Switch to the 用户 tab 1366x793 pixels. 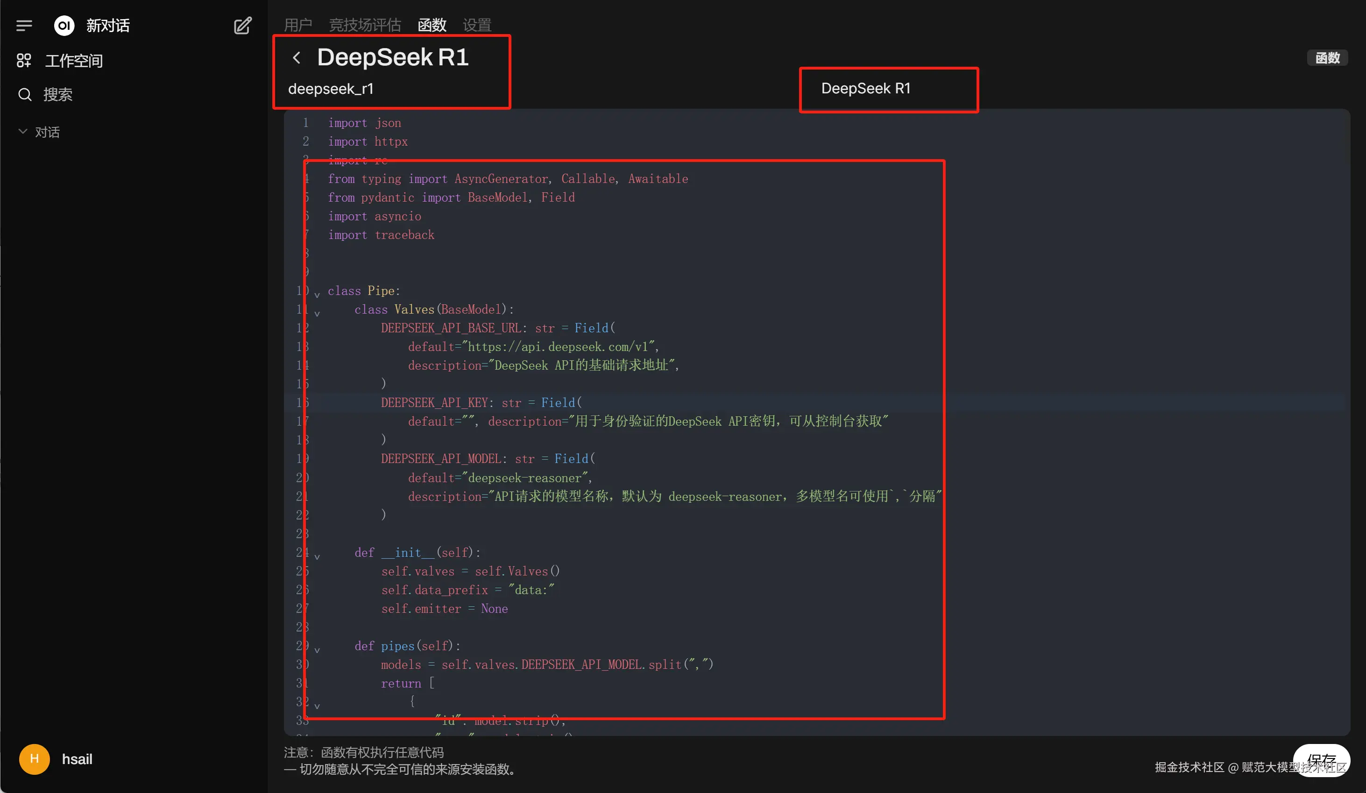click(x=297, y=25)
